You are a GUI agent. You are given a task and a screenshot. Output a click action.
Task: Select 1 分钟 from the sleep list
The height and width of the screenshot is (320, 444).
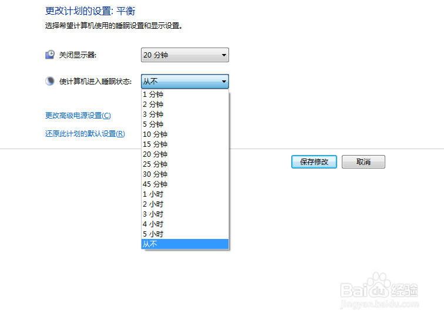point(185,95)
